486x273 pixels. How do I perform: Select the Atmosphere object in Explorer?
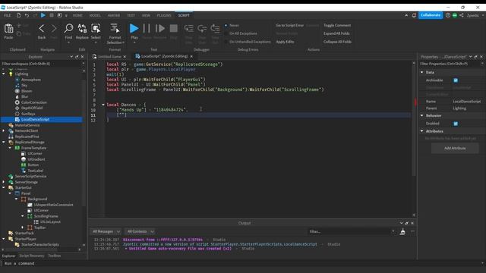[x=31, y=80]
